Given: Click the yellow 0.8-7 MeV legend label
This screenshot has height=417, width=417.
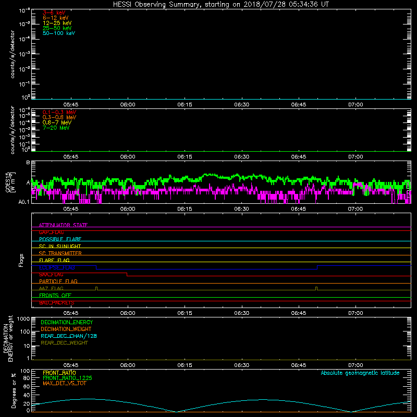Looking at the screenshot, I should coord(57,122).
